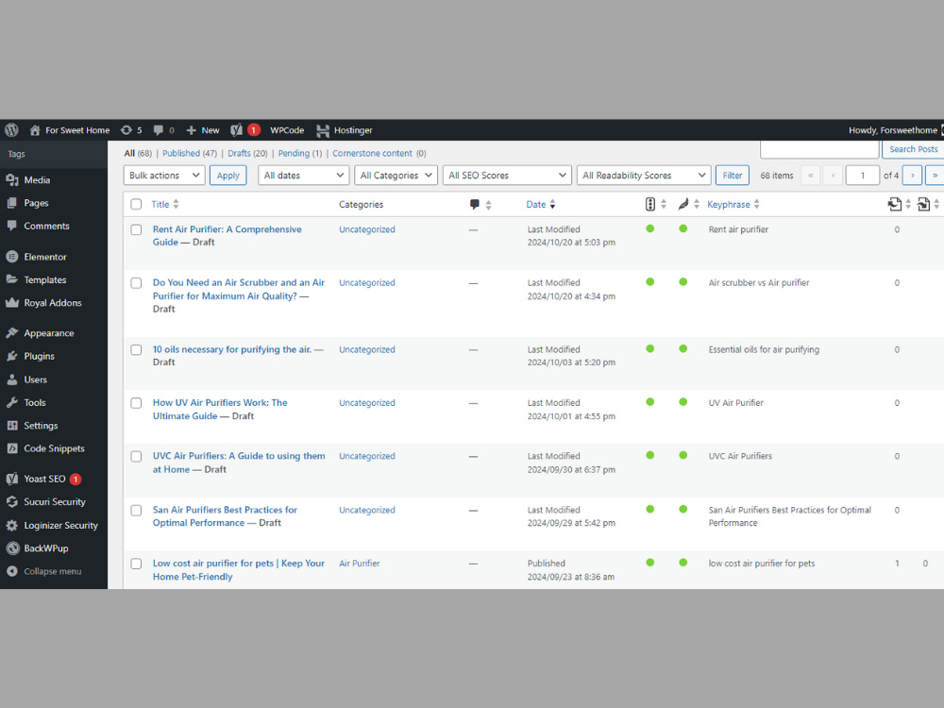Click Howdy, Forsweethome account menu
This screenshot has width=944, height=708.
[895, 130]
